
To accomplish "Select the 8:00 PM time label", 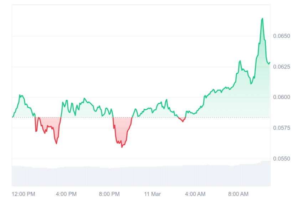I will click(109, 194).
